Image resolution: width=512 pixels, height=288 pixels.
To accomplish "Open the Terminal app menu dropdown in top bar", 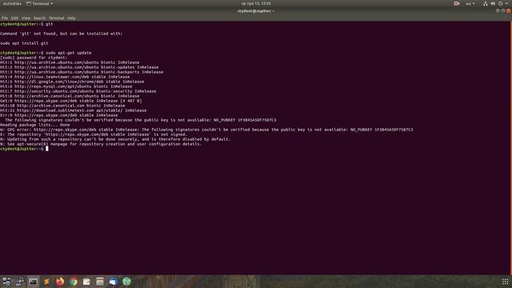I will tap(39, 3).
